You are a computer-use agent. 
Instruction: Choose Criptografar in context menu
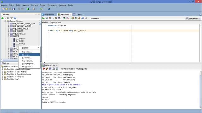pos(29,61)
